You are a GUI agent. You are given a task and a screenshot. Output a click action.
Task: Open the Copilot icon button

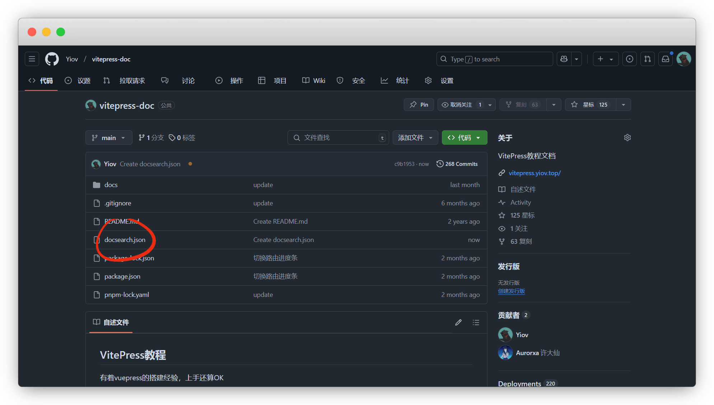click(564, 59)
